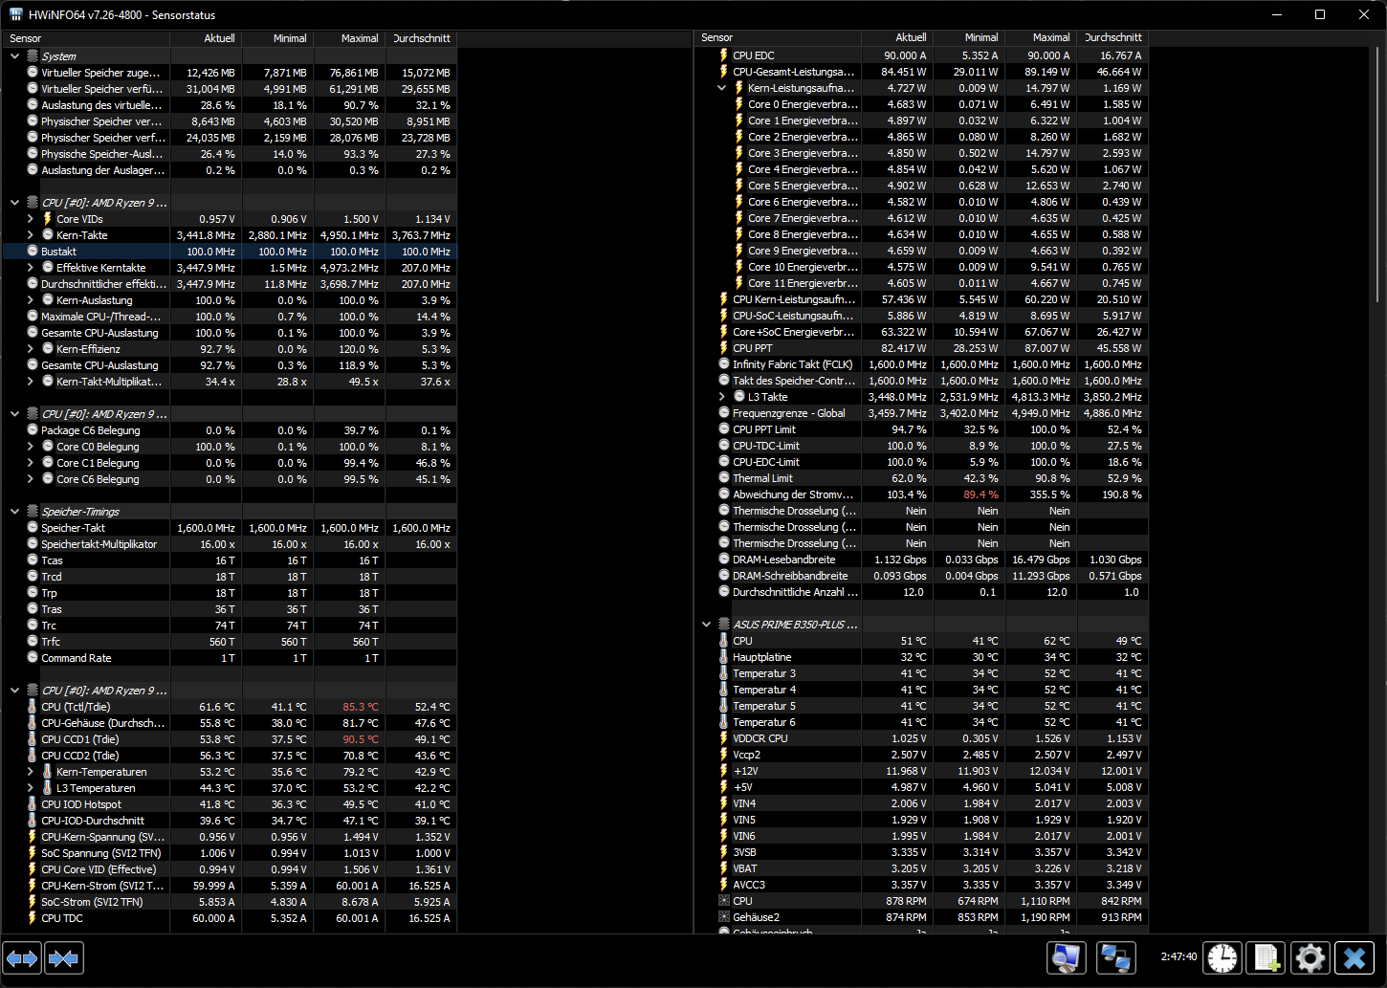The height and width of the screenshot is (988, 1387).
Task: Click Minimal column header in left panel
Action: point(277,38)
